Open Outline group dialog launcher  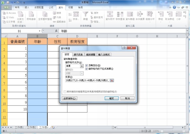tap(186, 26)
